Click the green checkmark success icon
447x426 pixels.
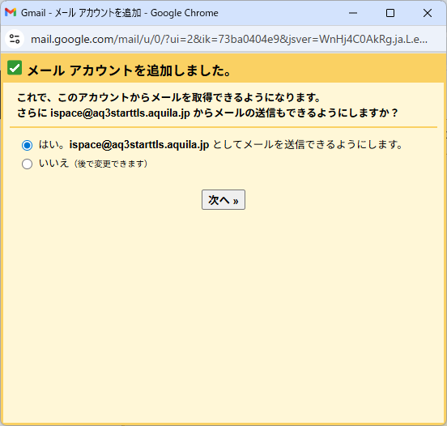[x=15, y=68]
